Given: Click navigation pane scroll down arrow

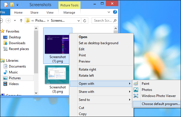Looking at the screenshot, I should coord(36,93).
